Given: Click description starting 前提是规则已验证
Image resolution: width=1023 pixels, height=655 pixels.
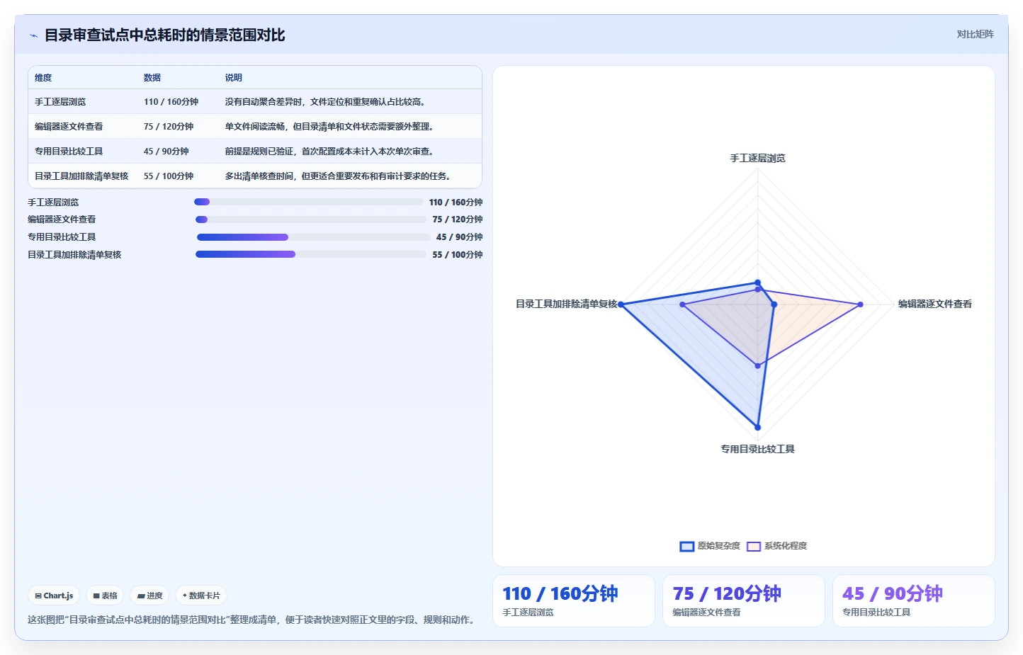Looking at the screenshot, I should pyautogui.click(x=329, y=152).
